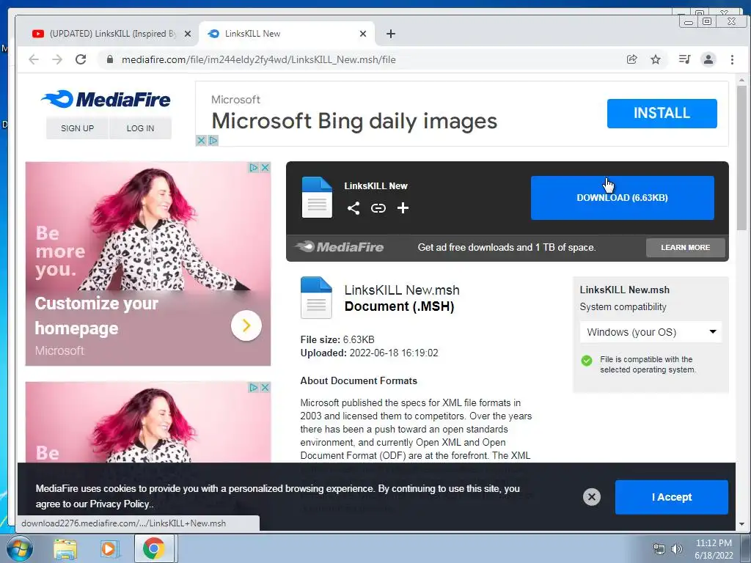
Task: Click the AdChoices triangle on Bing banner
Action: 213,140
